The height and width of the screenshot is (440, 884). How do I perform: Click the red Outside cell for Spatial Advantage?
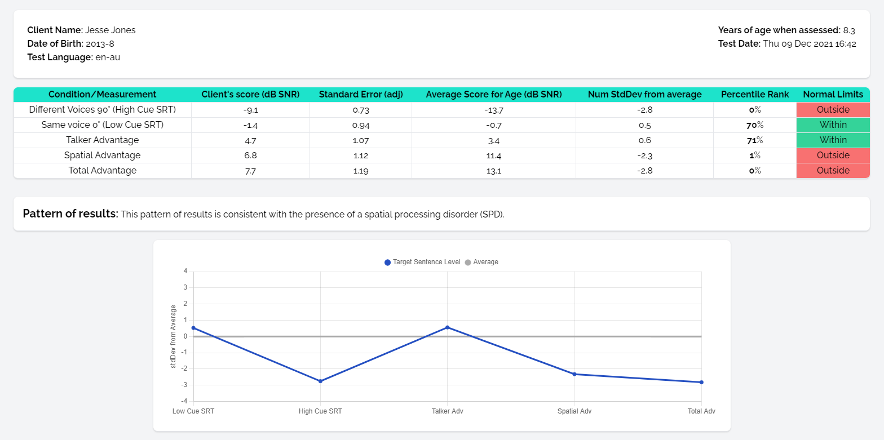click(833, 155)
